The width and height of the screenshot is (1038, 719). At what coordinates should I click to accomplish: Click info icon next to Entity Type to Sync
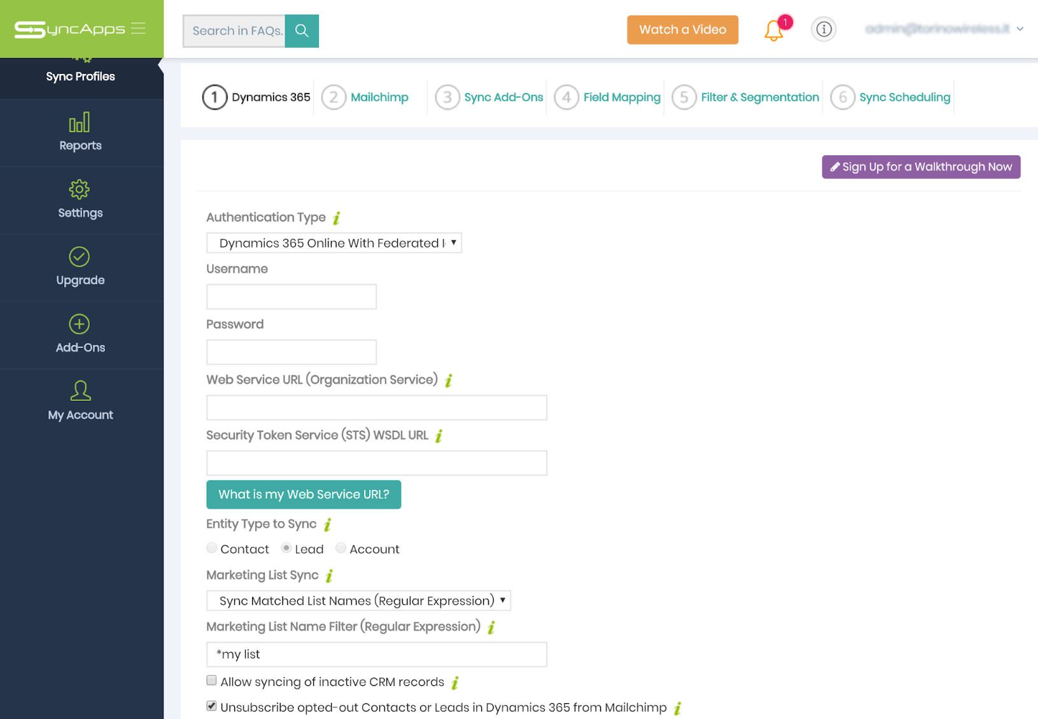[x=328, y=524]
